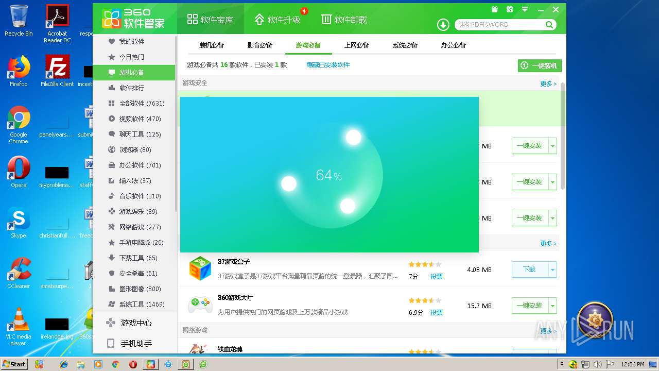659x371 pixels.
Task: Open 聊天工具 (125) category
Action: pos(134,134)
